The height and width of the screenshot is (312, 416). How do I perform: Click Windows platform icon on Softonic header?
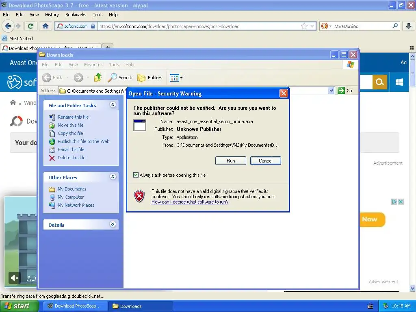point(399,82)
